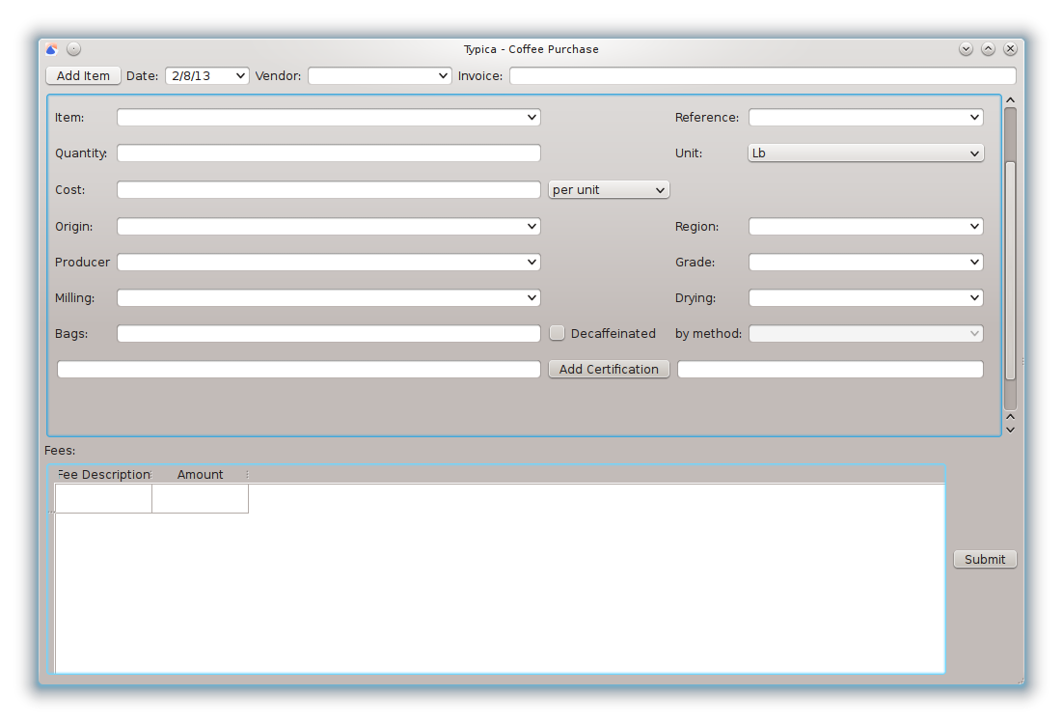Close the Coffee Purchase window
The height and width of the screenshot is (723, 1063).
click(x=1010, y=49)
